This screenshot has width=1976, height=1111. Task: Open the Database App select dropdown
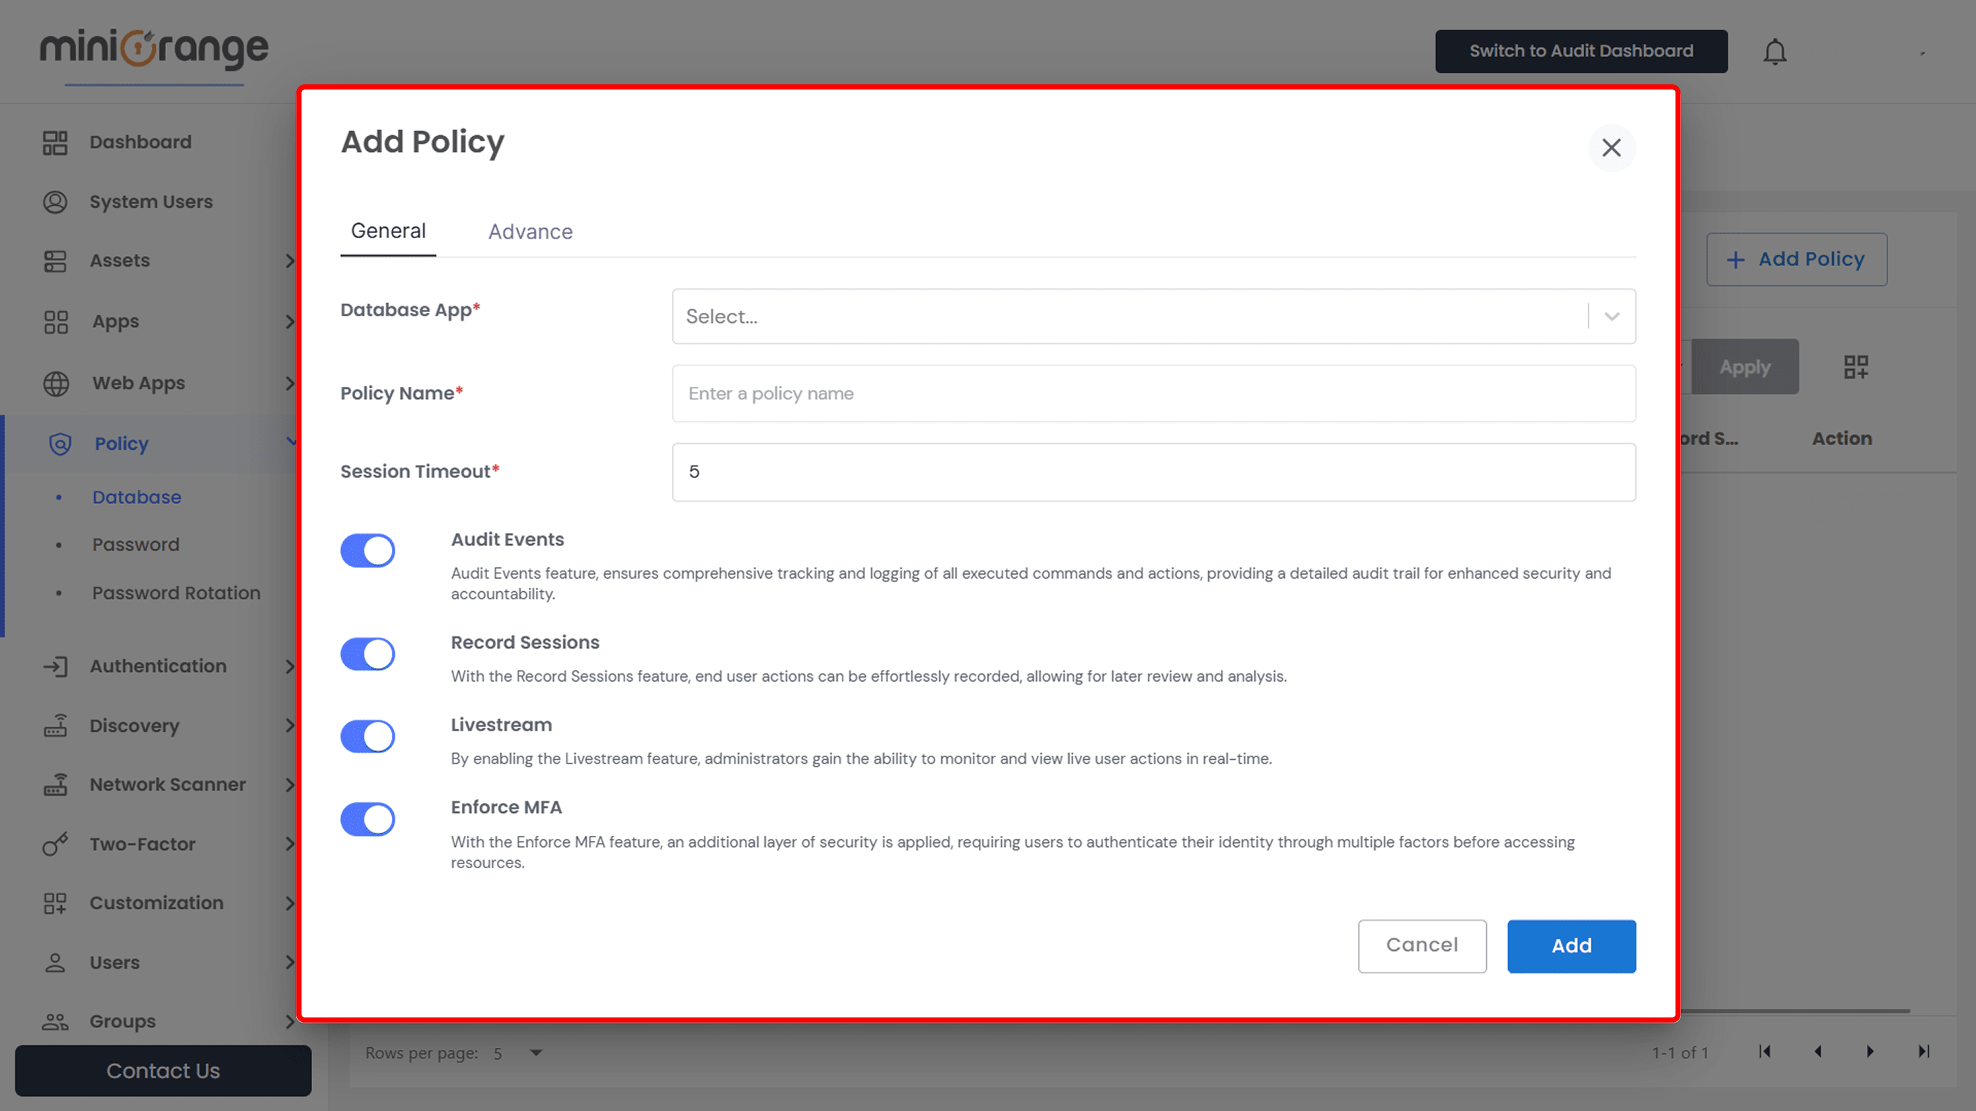1153,316
